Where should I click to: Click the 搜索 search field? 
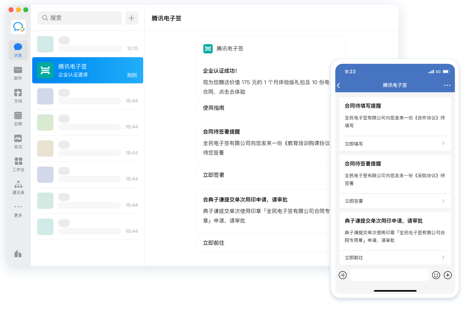pyautogui.click(x=79, y=18)
